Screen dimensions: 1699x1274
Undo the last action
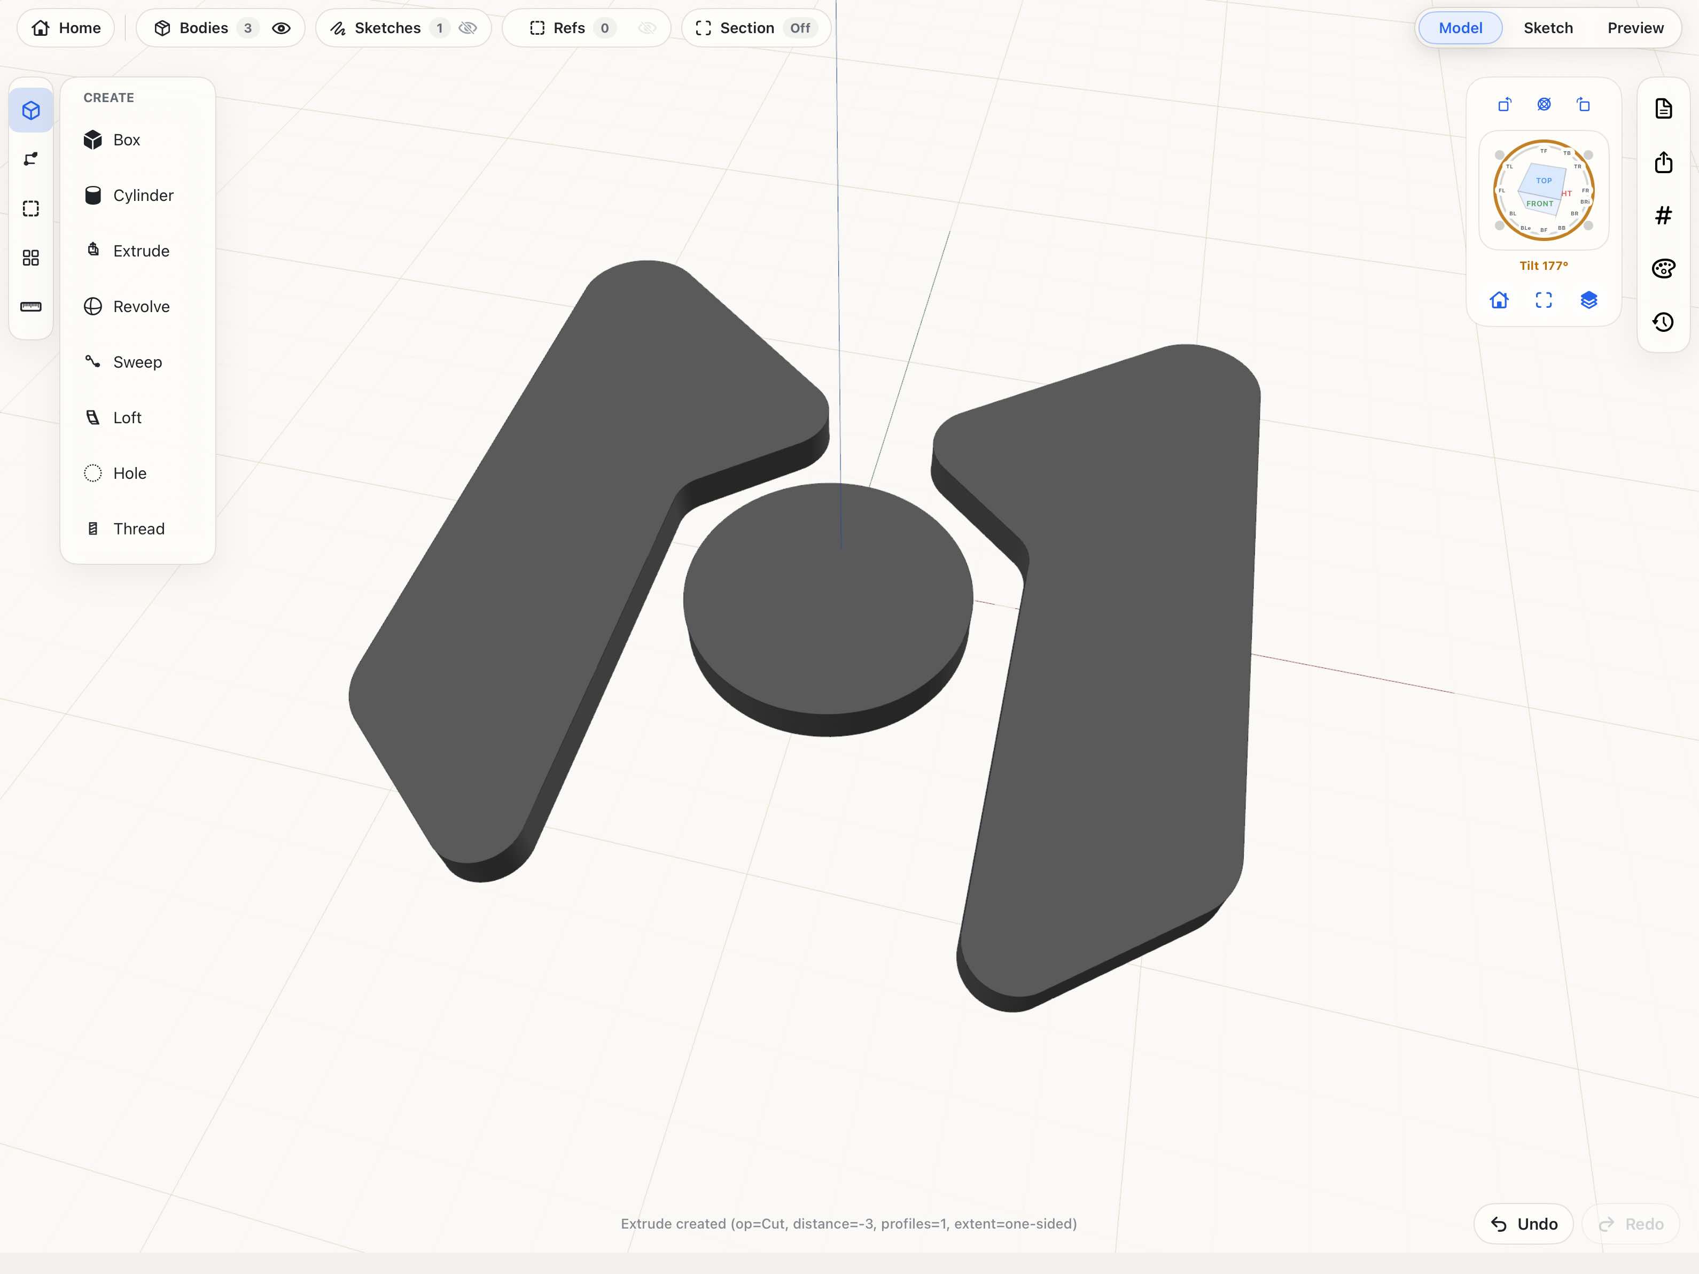pos(1524,1224)
